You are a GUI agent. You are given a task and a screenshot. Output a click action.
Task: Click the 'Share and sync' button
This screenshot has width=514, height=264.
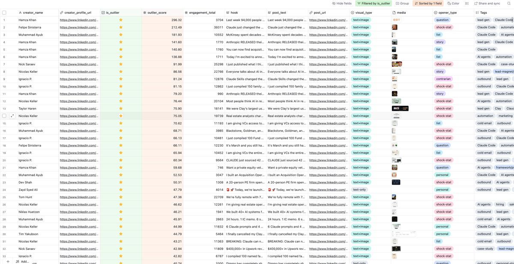pos(487,3)
